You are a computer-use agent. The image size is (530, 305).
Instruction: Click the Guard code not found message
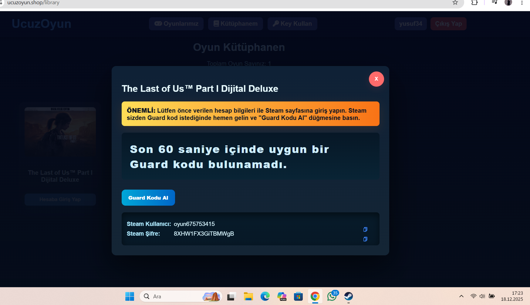251,157
